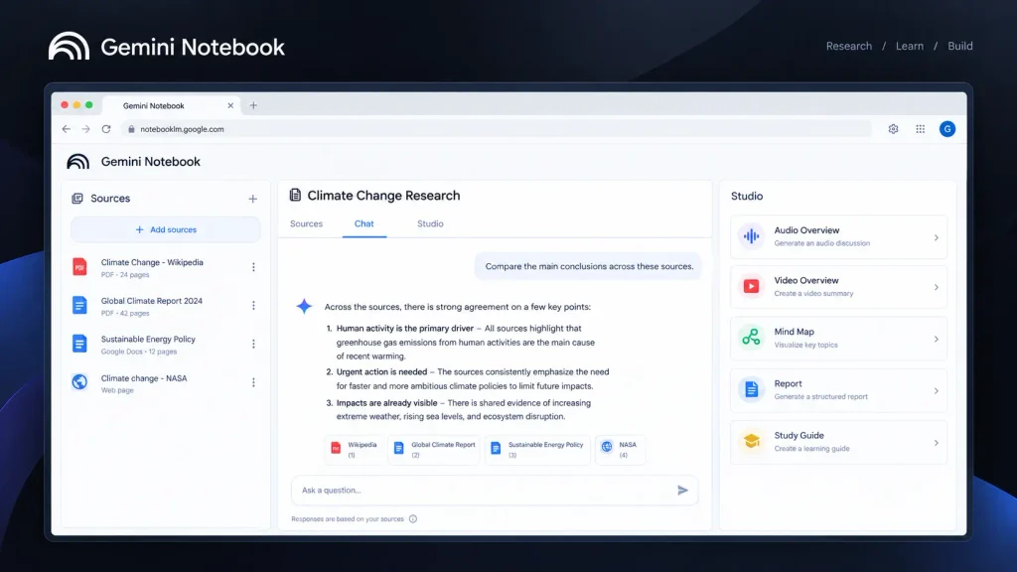Open the Google apps grid icon

921,129
